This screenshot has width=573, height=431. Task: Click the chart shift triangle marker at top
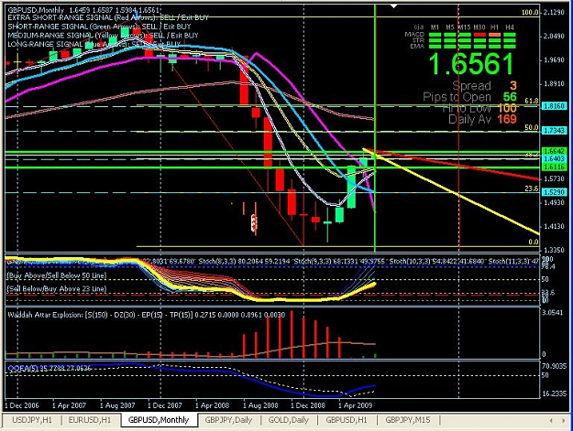point(394,5)
